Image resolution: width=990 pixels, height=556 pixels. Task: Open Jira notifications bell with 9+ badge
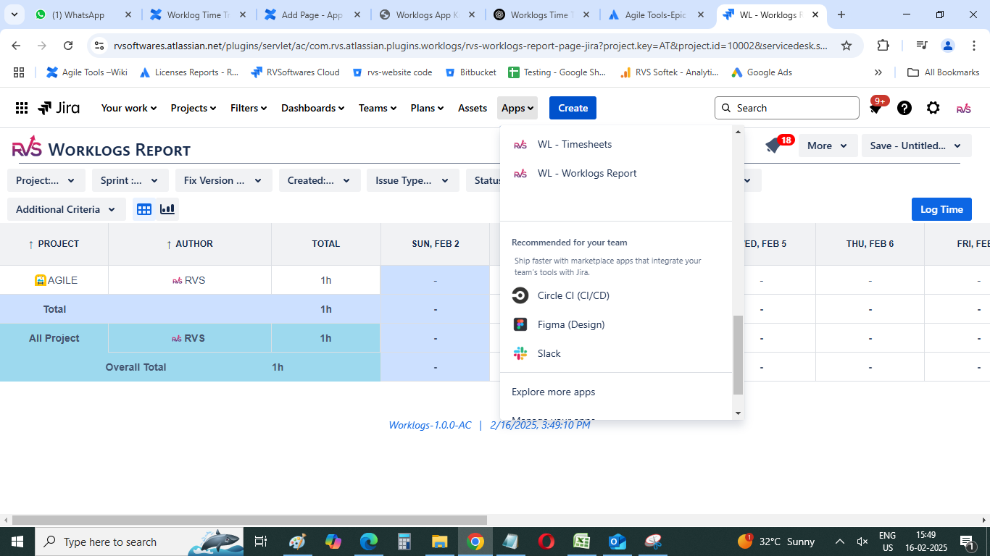click(x=876, y=107)
